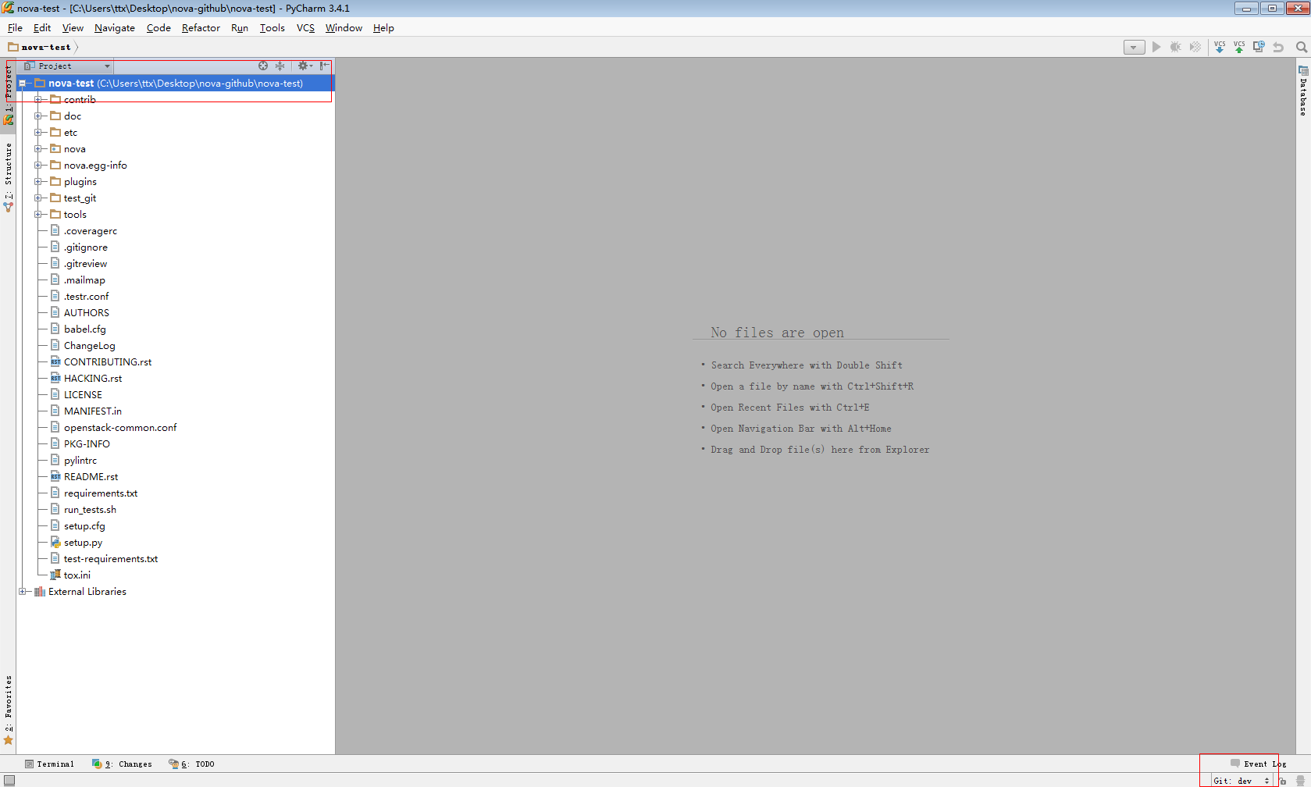
Task: Expand the nova folder
Action: click(x=37, y=148)
